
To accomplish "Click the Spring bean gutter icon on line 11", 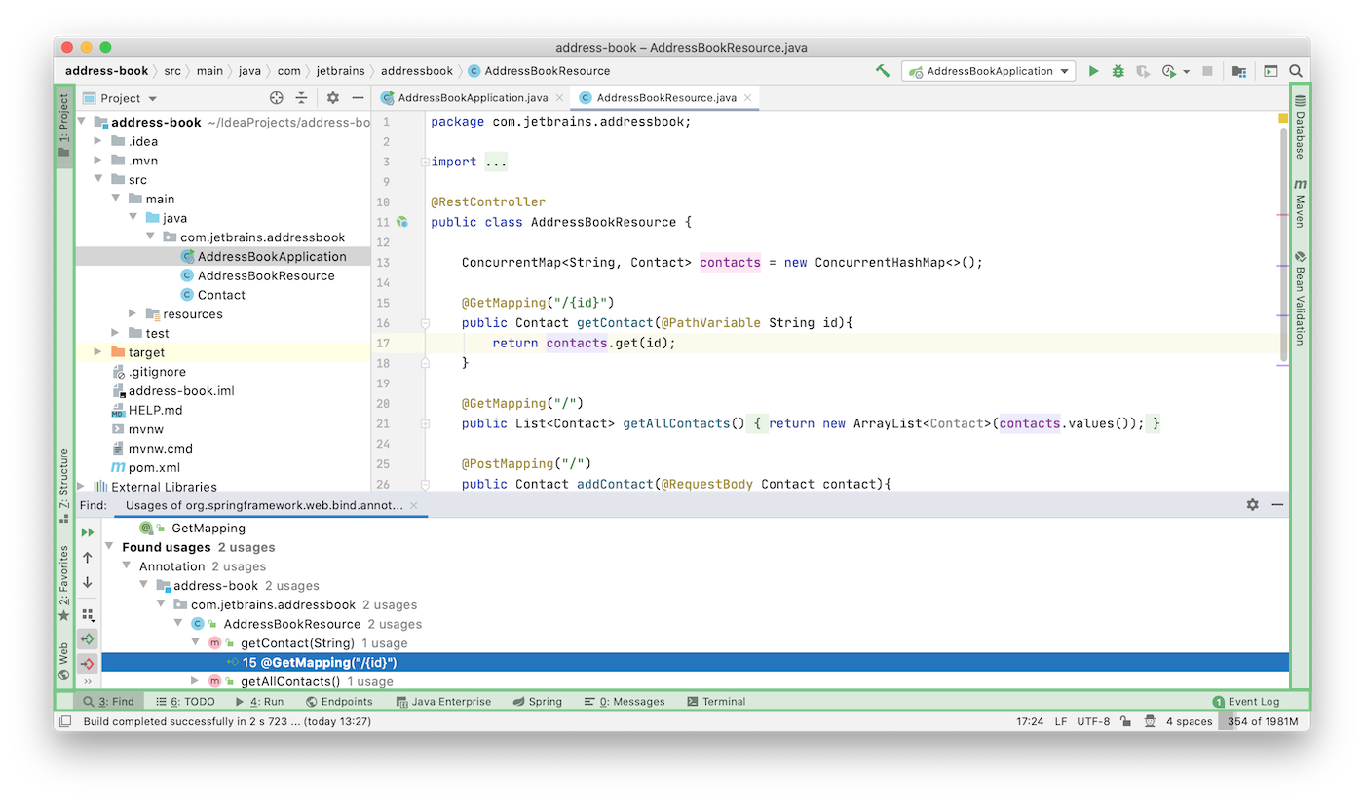I will point(402,222).
